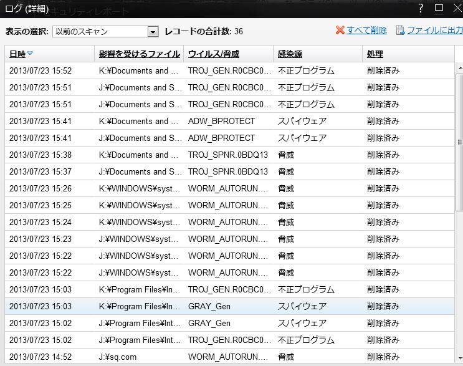The image size is (463, 366).
Task: Select the 15:26 WORM_AUTORUN entry
Action: click(x=229, y=188)
